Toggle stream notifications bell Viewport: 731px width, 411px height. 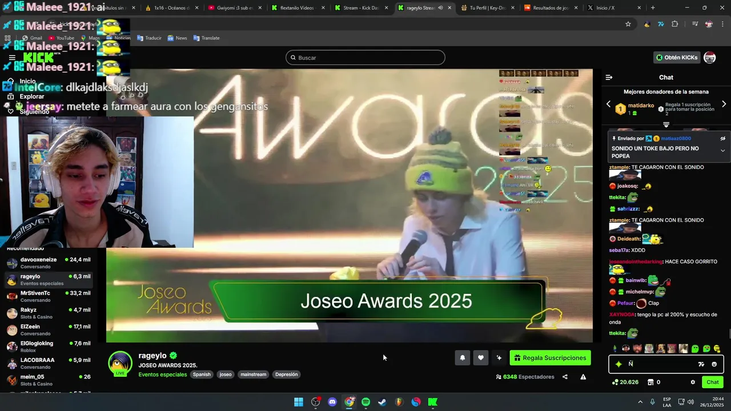463,358
